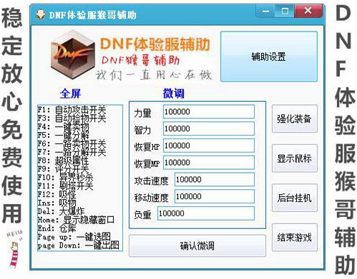Select the 'Del: 大爆炸' line
This screenshot has height=279, width=357.
61,211
